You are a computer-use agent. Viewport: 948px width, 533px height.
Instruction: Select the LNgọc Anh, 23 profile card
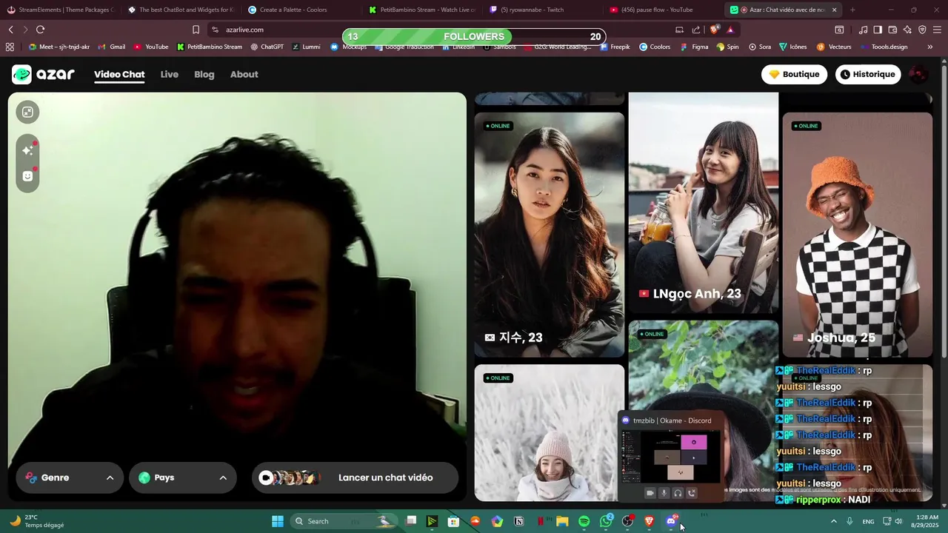coord(703,203)
